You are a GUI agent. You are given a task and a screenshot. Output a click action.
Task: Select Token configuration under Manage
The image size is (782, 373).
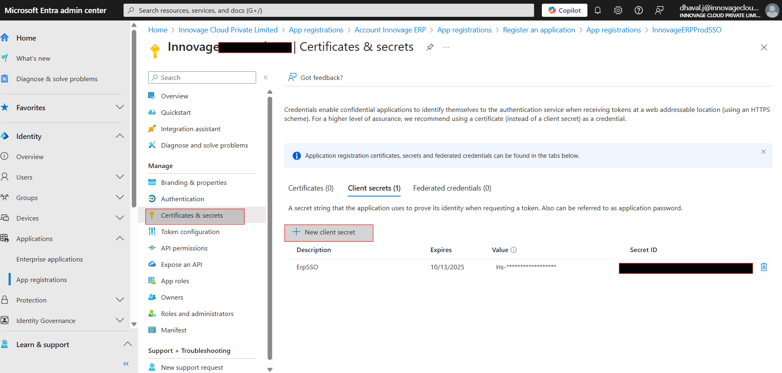(x=190, y=232)
